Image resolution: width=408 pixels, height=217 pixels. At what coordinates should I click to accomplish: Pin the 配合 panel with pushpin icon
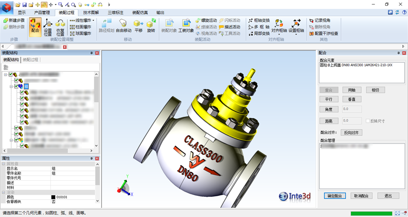pyautogui.click(x=399, y=53)
